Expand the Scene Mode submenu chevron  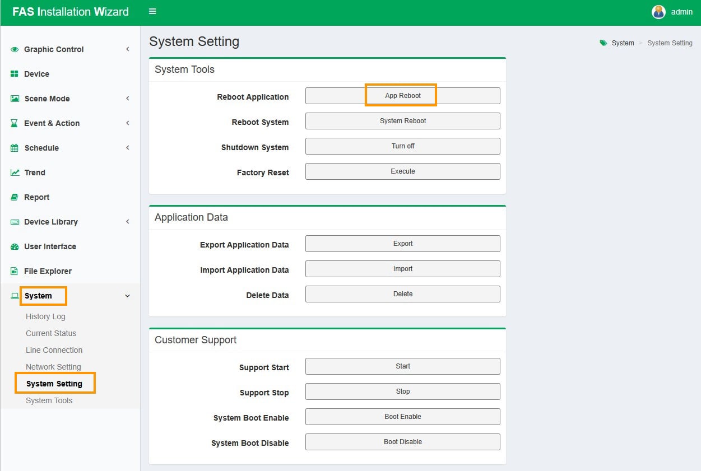tap(127, 99)
